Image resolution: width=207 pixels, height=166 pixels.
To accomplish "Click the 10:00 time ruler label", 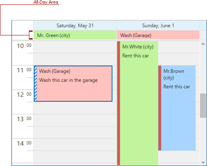I will click(x=24, y=46).
